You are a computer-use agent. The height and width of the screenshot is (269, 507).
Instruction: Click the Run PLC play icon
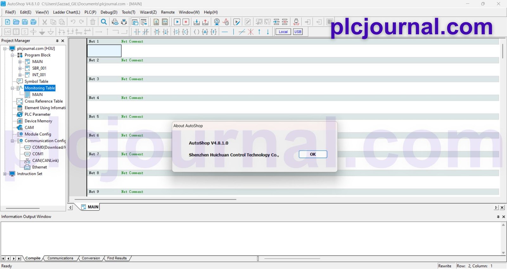point(177,22)
